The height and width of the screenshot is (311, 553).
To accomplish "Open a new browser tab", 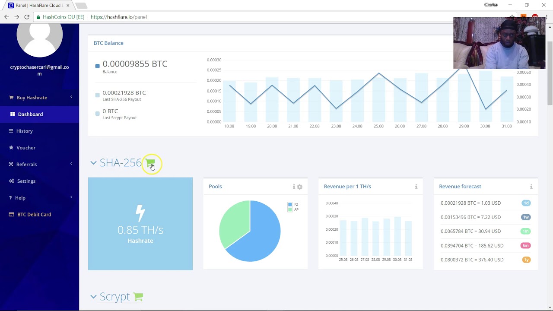I will 81,6.
